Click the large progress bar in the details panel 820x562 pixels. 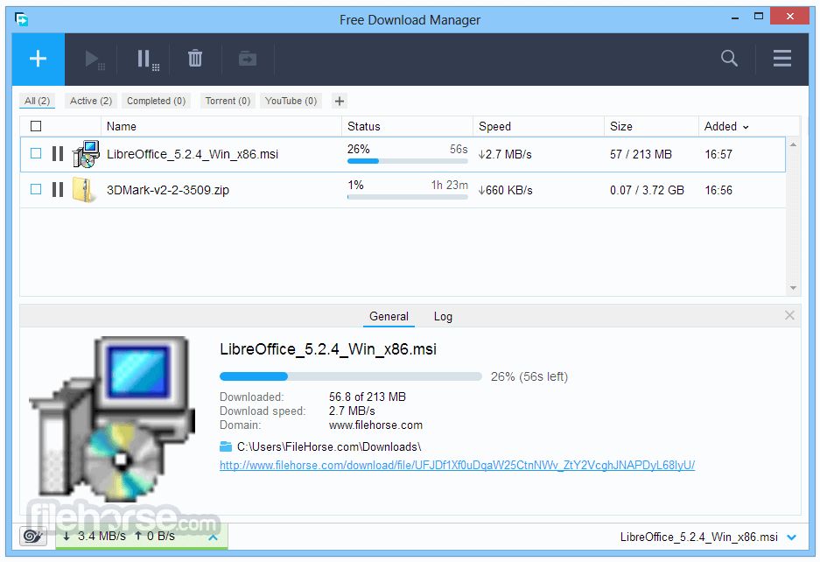[350, 376]
